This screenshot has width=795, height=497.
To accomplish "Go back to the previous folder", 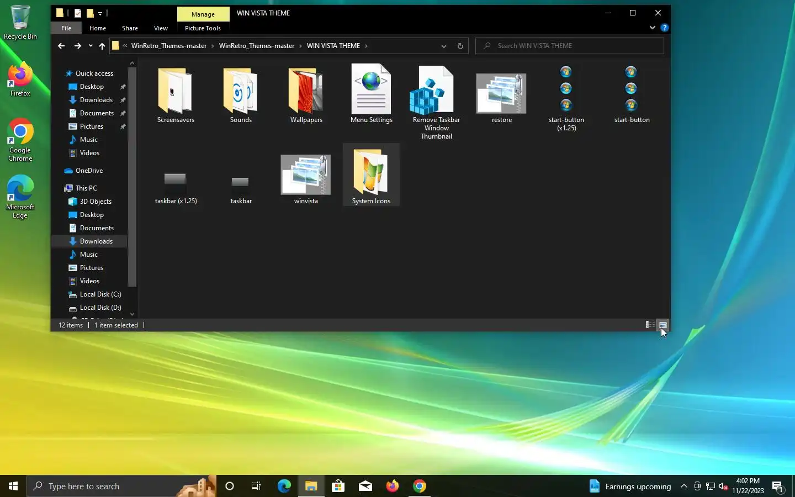I will [61, 46].
